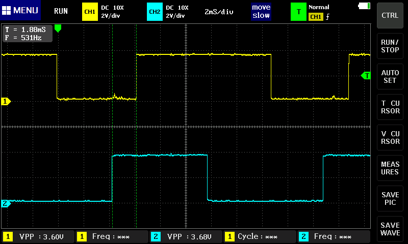Tap the cyan CH2 waveform trace
408x244 pixels.
[x=159, y=155]
